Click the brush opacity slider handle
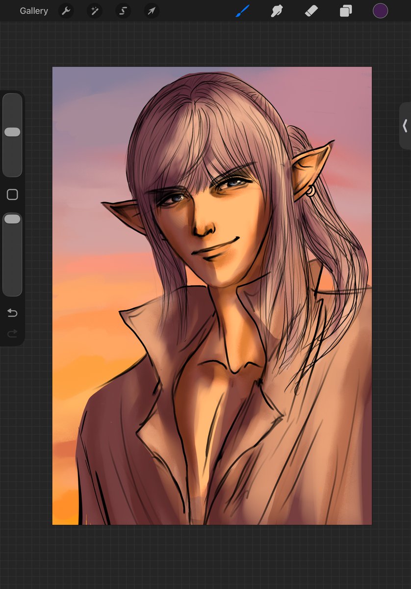Viewport: 411px width, 589px height. pyautogui.click(x=12, y=219)
